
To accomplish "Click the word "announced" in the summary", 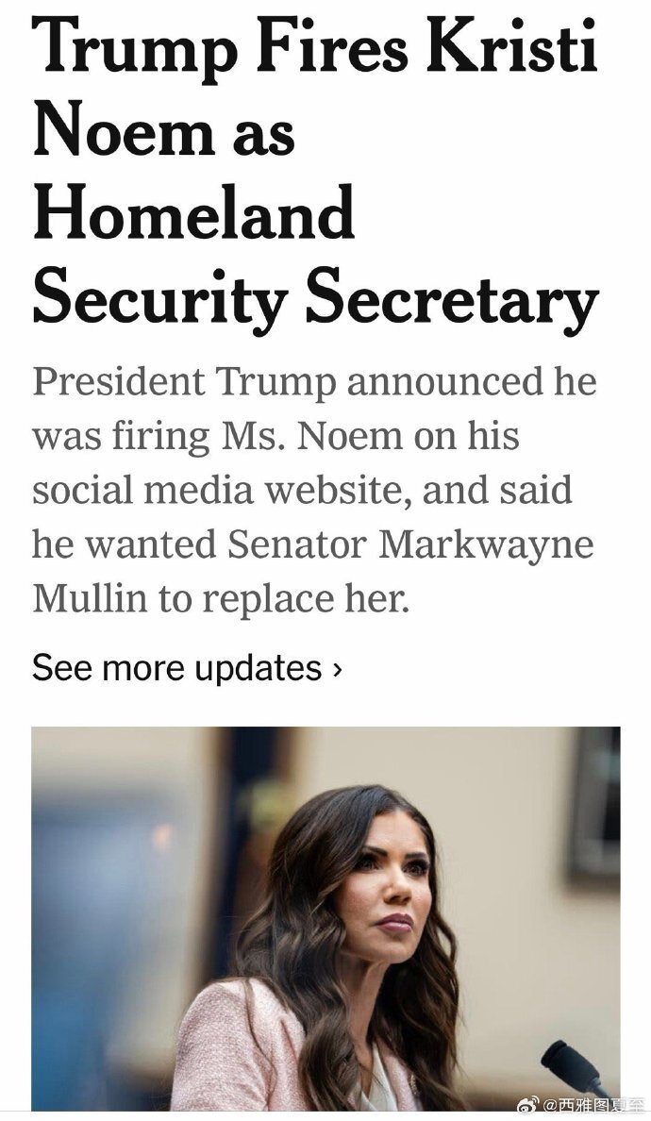I will click(x=435, y=383).
